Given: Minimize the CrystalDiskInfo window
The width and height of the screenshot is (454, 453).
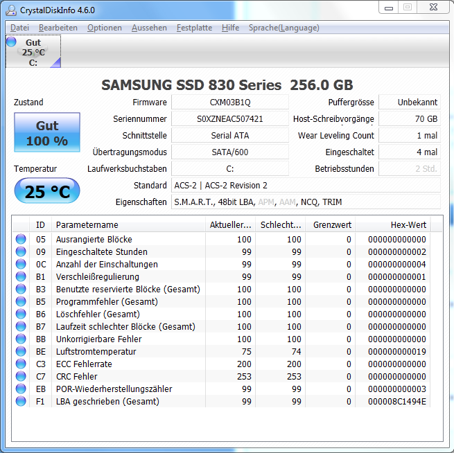Looking at the screenshot, I should pyautogui.click(x=389, y=8).
